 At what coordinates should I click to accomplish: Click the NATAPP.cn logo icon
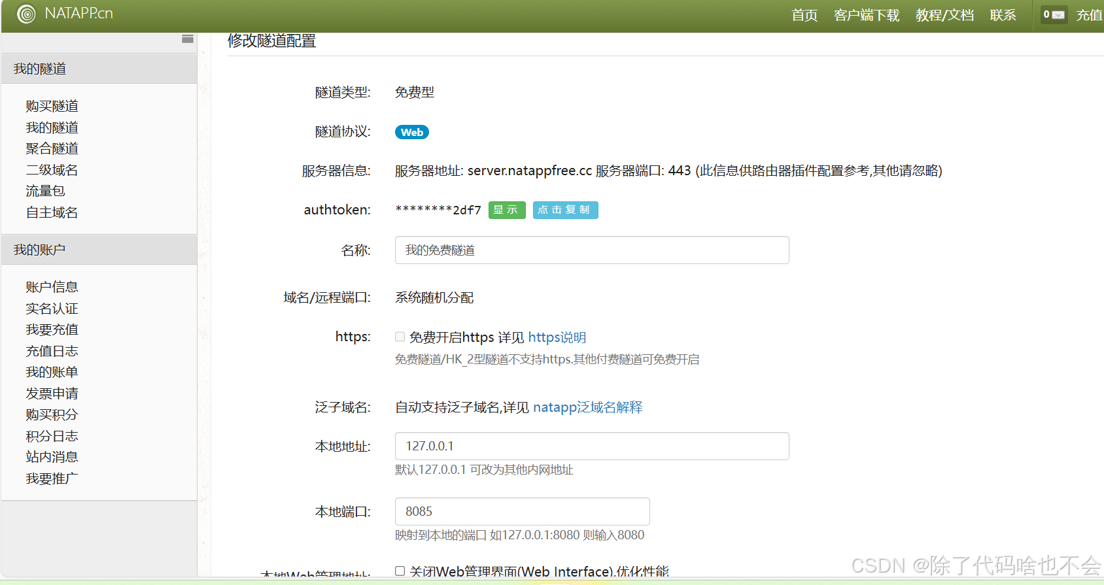point(26,14)
